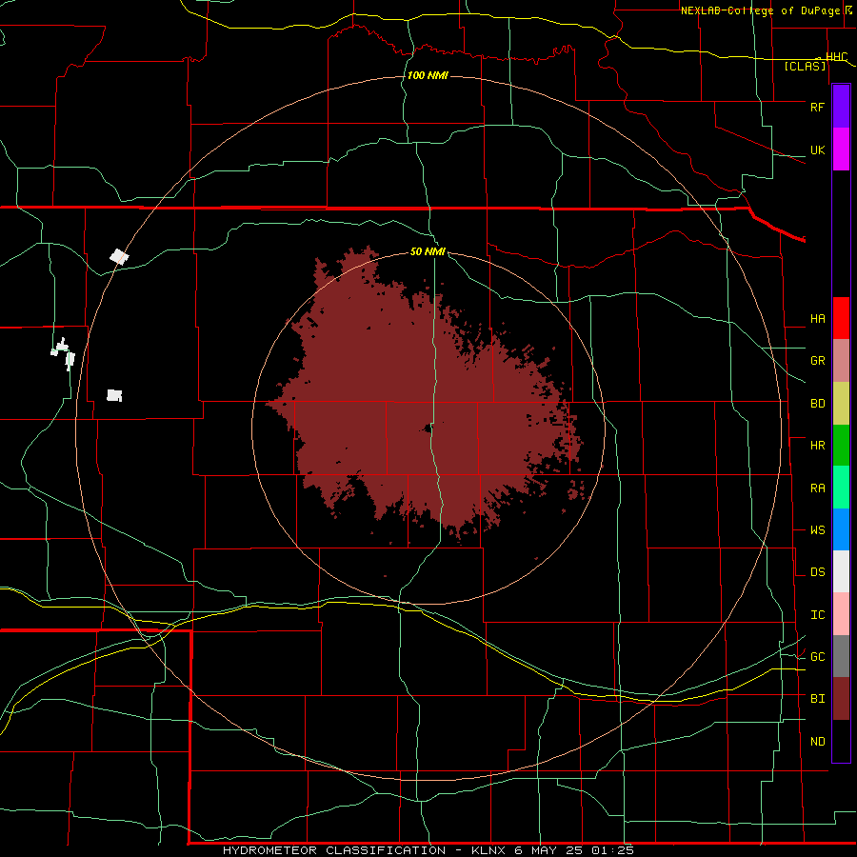
Task: Click the white DS legend color swatch
Action: point(841,571)
